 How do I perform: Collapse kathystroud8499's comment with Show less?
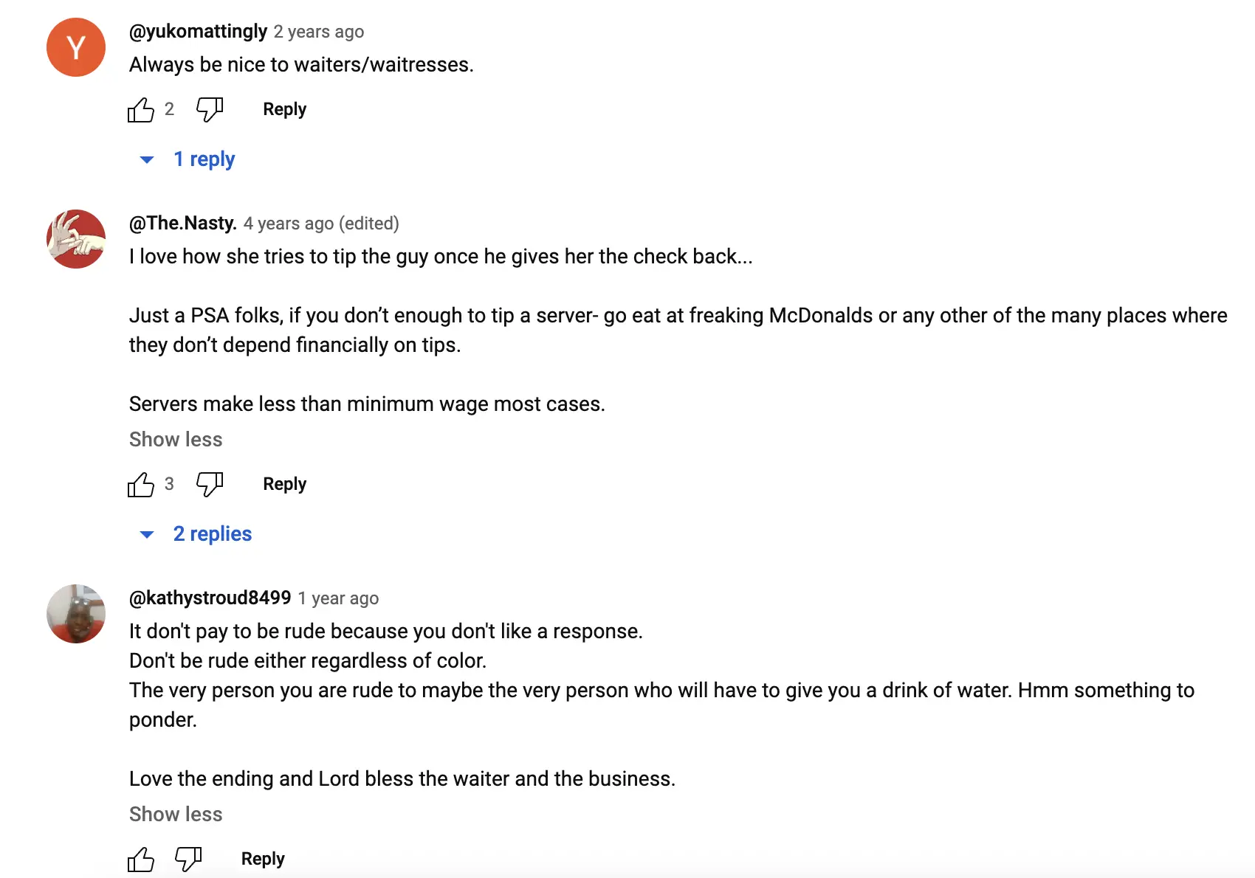pos(176,815)
